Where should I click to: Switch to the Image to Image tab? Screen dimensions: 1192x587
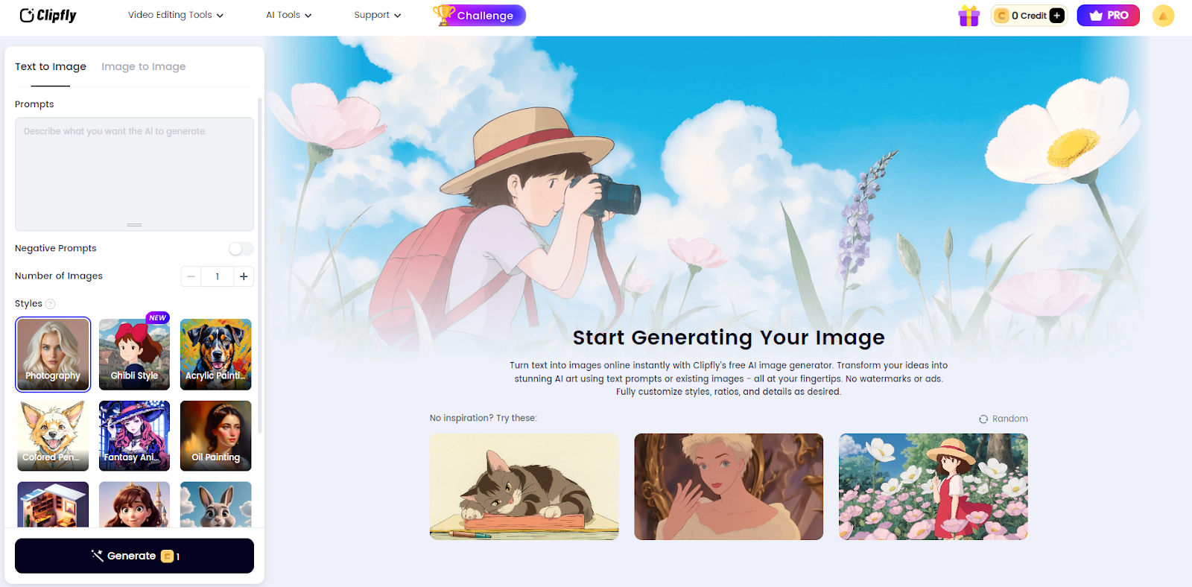tap(144, 66)
